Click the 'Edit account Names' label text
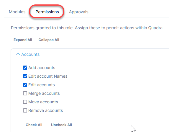 click(x=48, y=76)
